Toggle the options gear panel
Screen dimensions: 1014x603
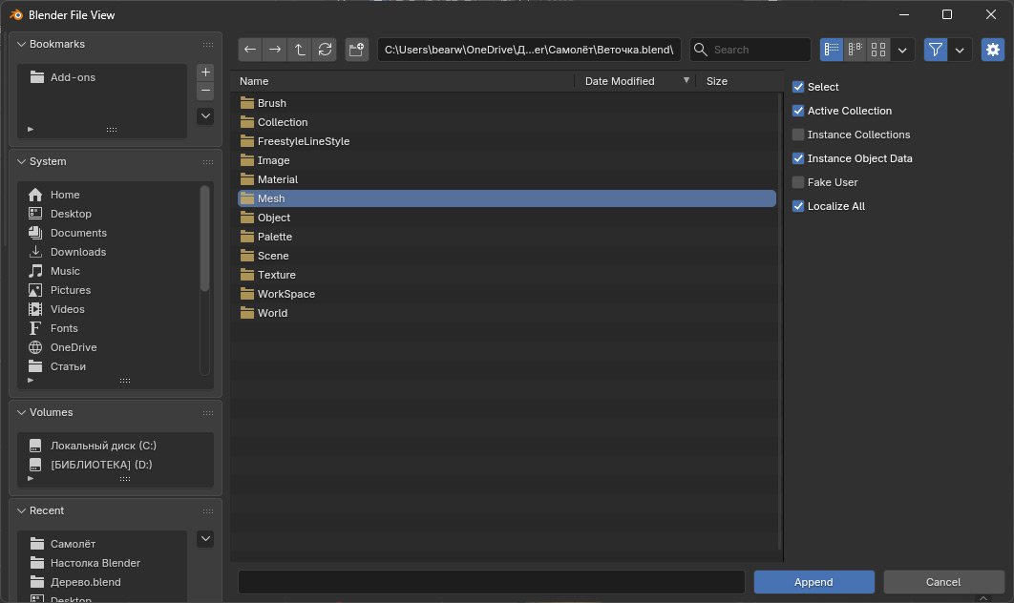pos(993,50)
